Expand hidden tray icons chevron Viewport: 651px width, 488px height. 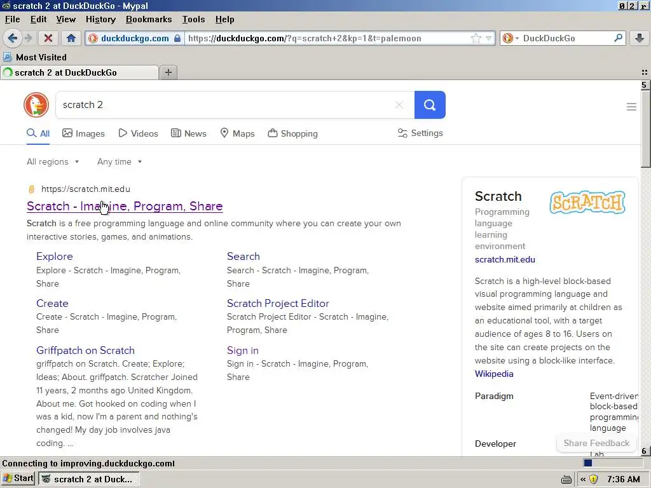pos(583,479)
